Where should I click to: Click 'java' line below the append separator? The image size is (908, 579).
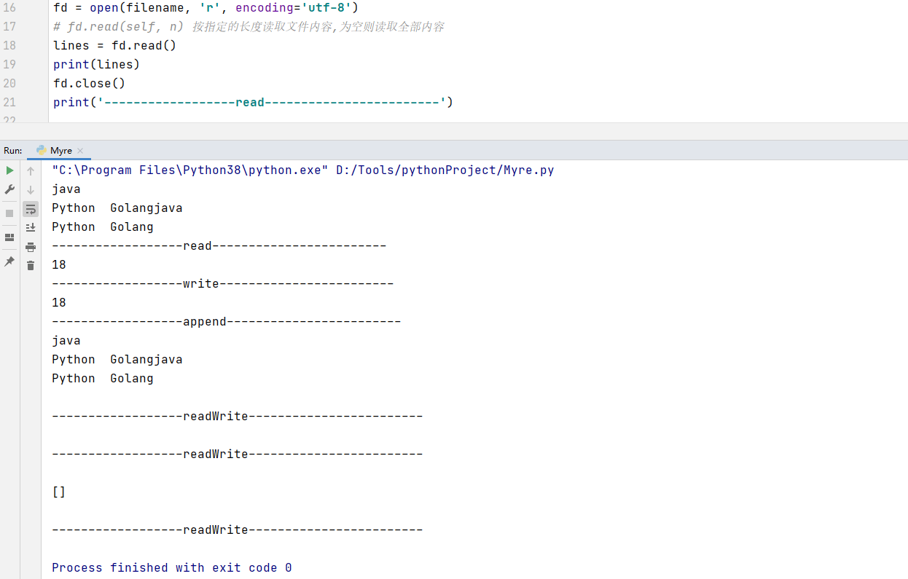coord(66,341)
